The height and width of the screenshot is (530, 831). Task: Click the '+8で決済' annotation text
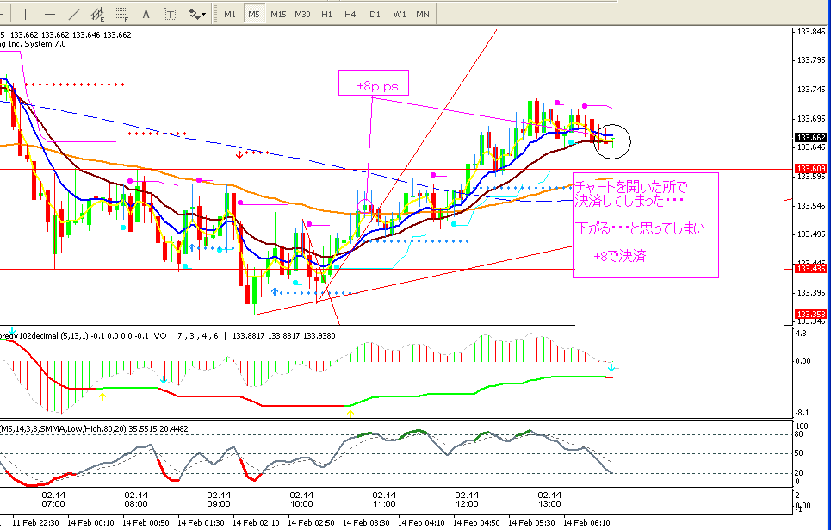(619, 257)
